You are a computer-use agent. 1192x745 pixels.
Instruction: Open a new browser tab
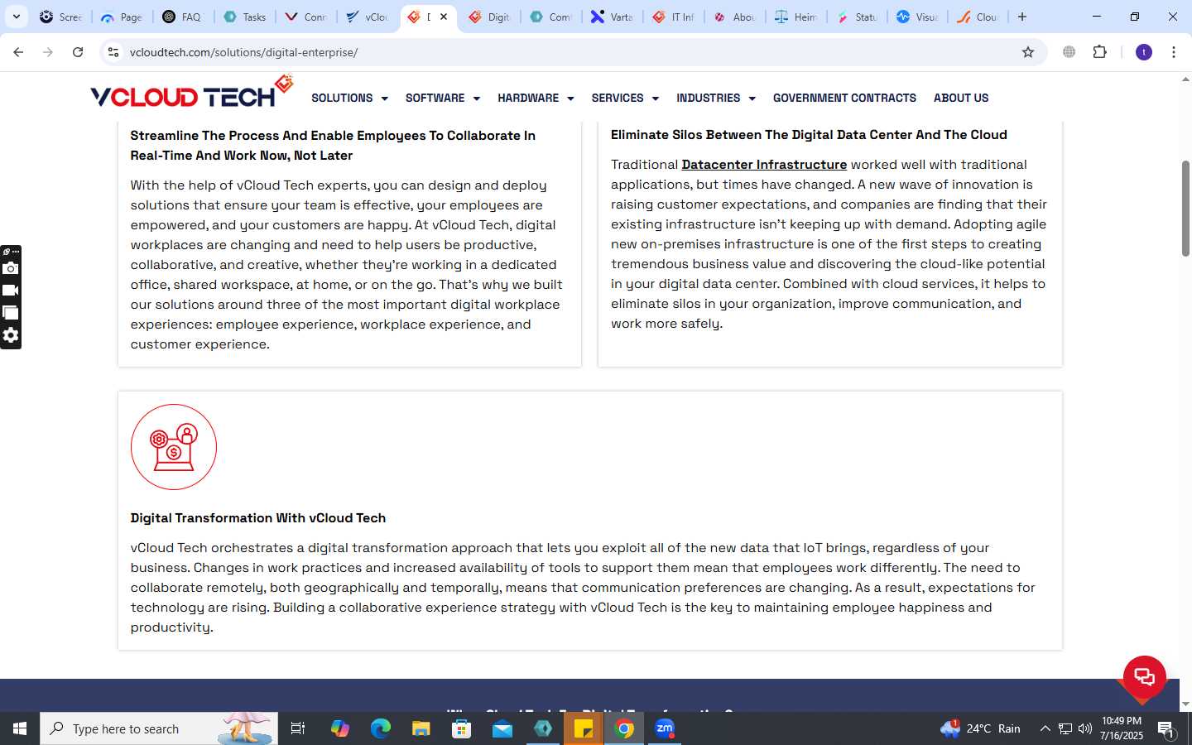(1022, 17)
